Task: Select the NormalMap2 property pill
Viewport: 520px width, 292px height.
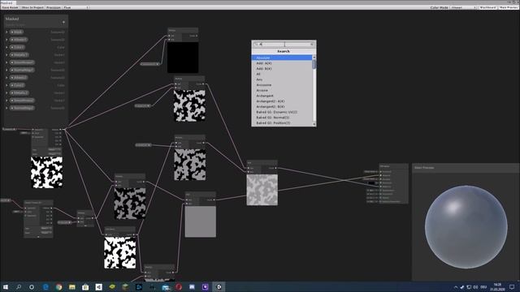Action: pyautogui.click(x=22, y=108)
